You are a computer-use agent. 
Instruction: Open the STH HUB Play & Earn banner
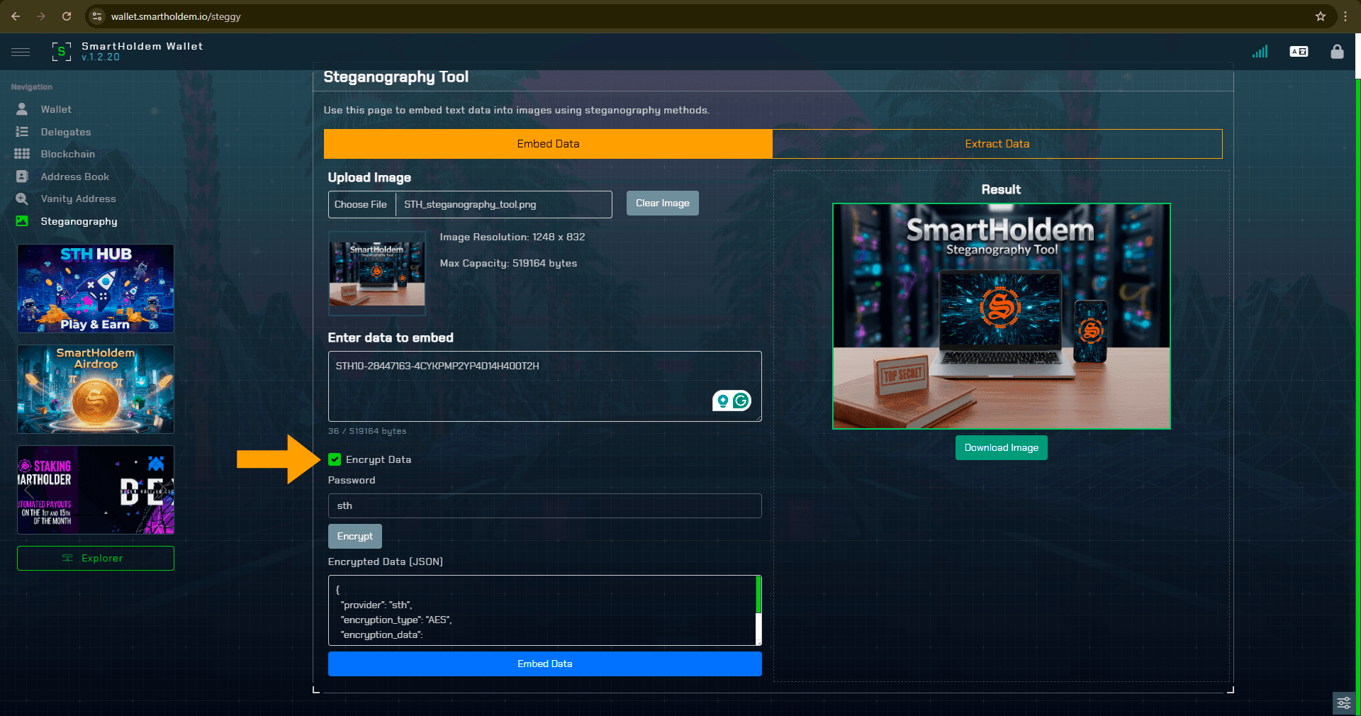pos(96,289)
